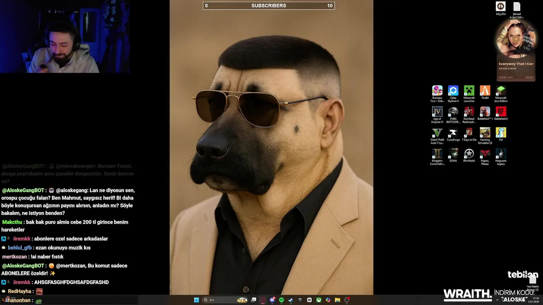
Task: Open Grand Theft Auto V shortcut
Action: [437, 136]
